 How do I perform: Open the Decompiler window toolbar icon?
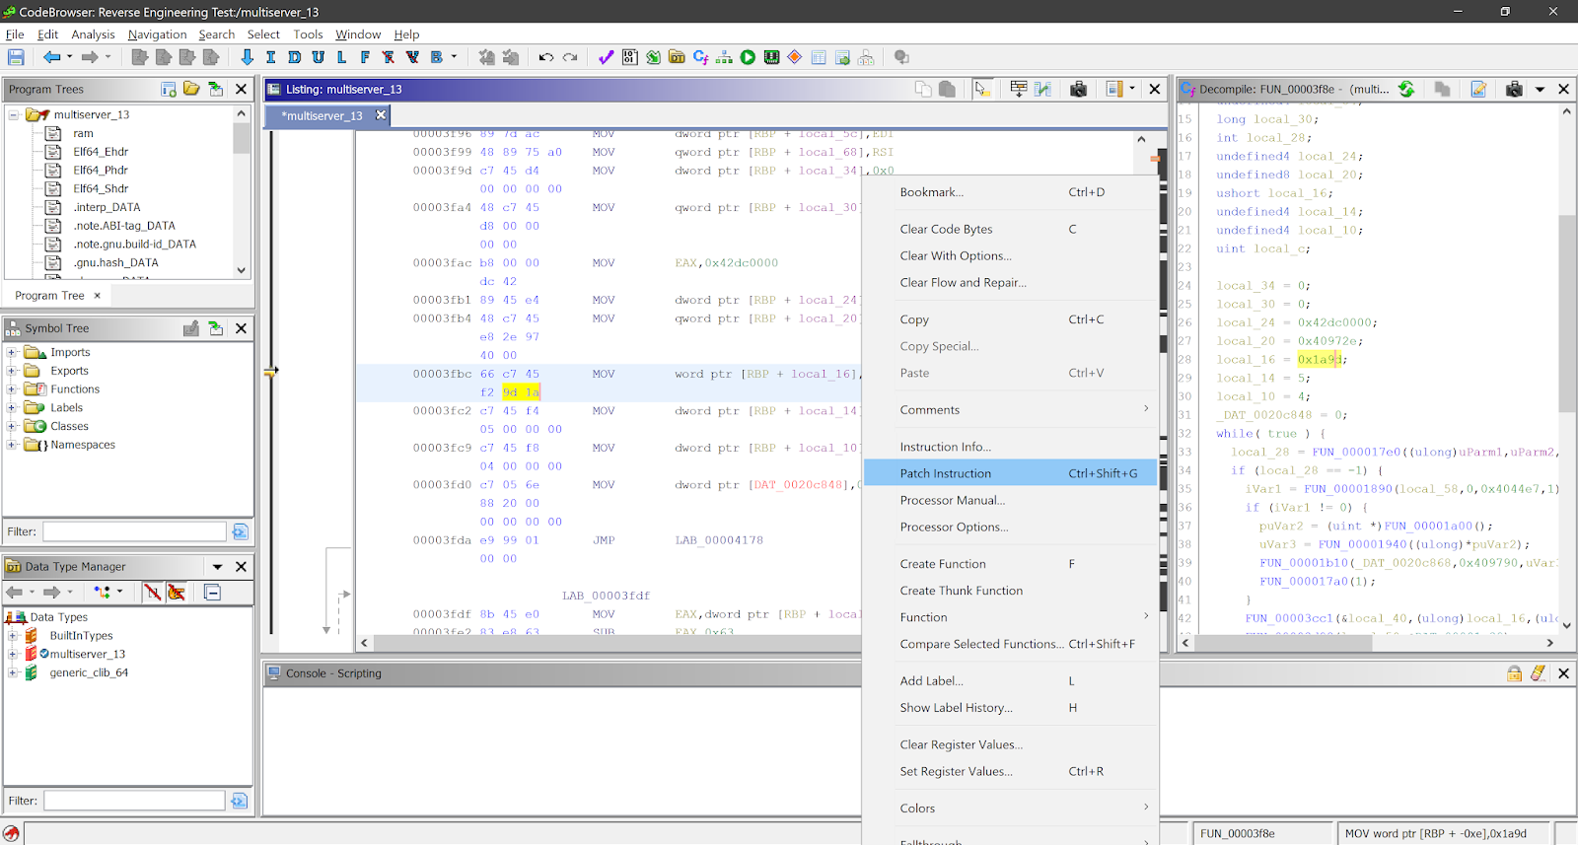click(x=700, y=57)
